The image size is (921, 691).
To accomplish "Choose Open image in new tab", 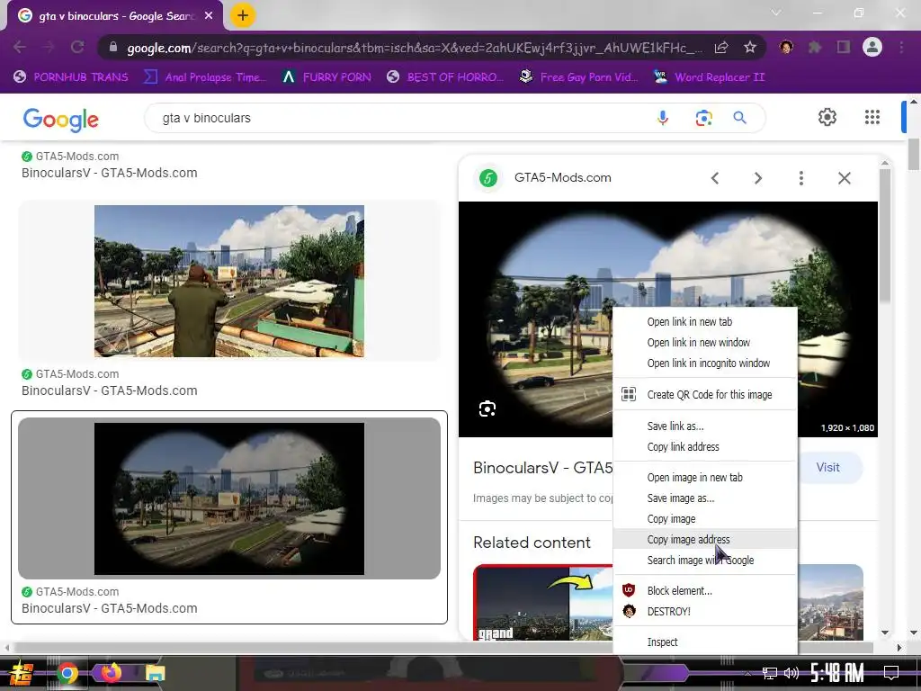I will pyautogui.click(x=705, y=478).
